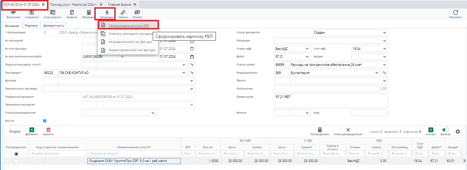Delete the service row with Удалить
The width and height of the screenshot is (467, 170).
48,130
